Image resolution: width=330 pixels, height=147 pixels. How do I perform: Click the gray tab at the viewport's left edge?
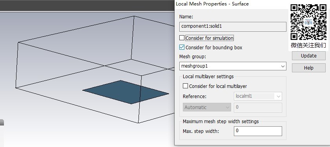point(2,122)
